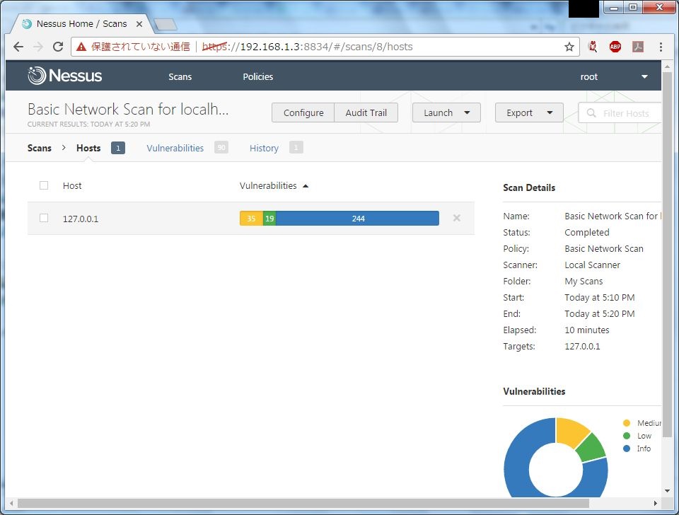The height and width of the screenshot is (515, 679).
Task: Open the Audit Trail
Action: point(366,112)
